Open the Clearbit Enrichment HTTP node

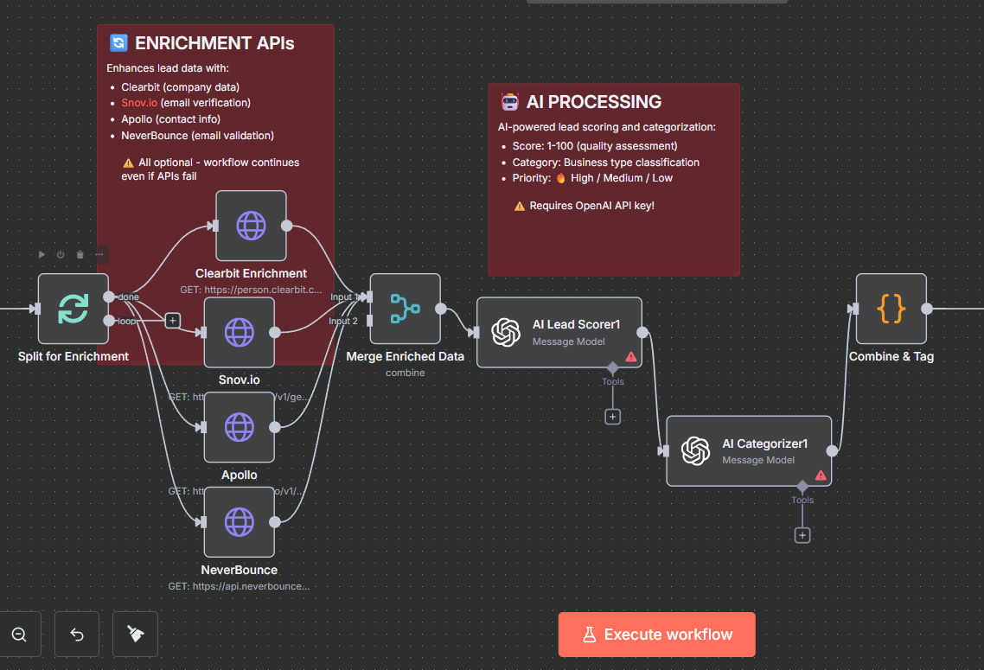tap(251, 226)
